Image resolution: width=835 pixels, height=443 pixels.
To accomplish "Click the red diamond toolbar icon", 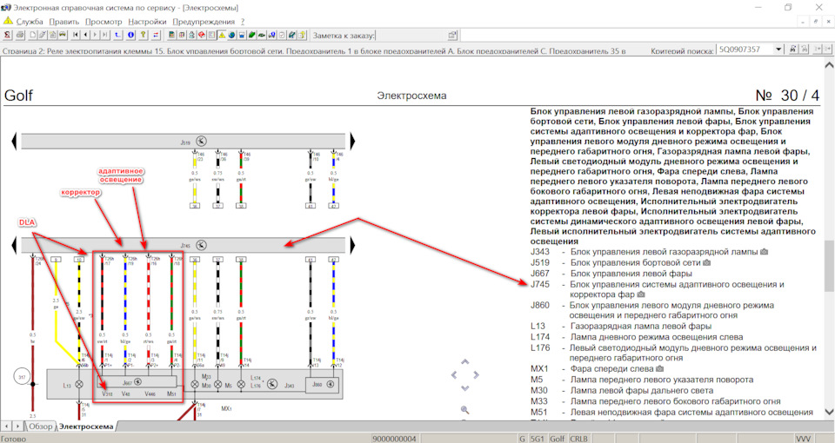I will [x=201, y=35].
